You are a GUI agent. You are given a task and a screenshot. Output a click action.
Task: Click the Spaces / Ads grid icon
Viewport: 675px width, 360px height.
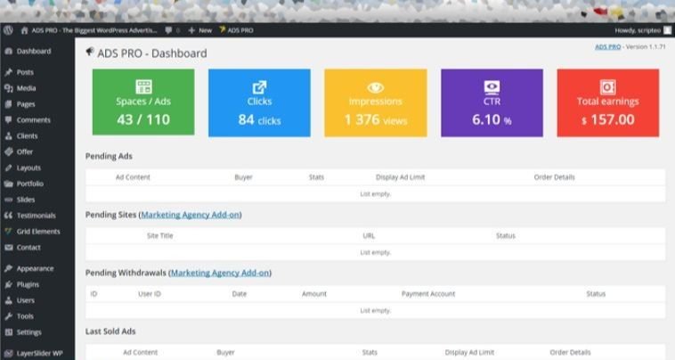pos(143,86)
